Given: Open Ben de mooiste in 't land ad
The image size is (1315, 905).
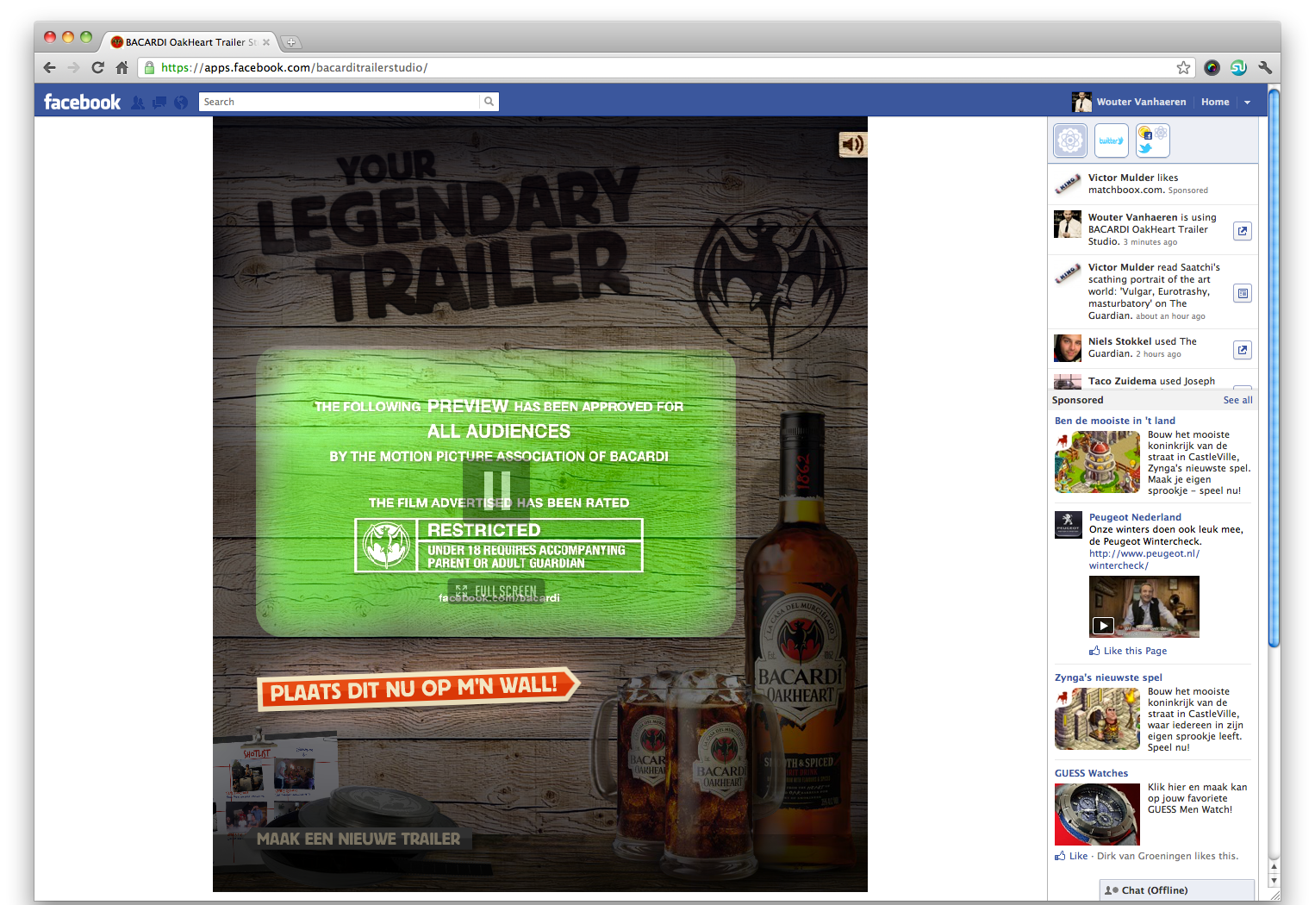Looking at the screenshot, I should tap(1115, 421).
